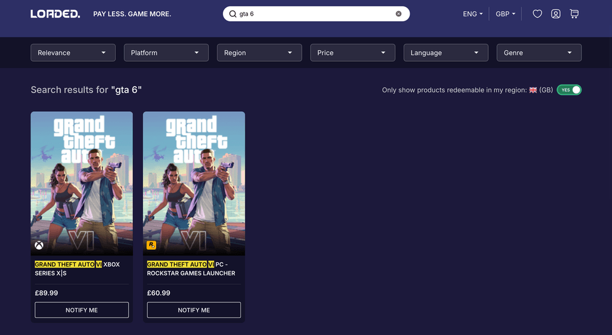Click the £60.99 price text
Viewport: 612px width, 335px height.
[159, 293]
